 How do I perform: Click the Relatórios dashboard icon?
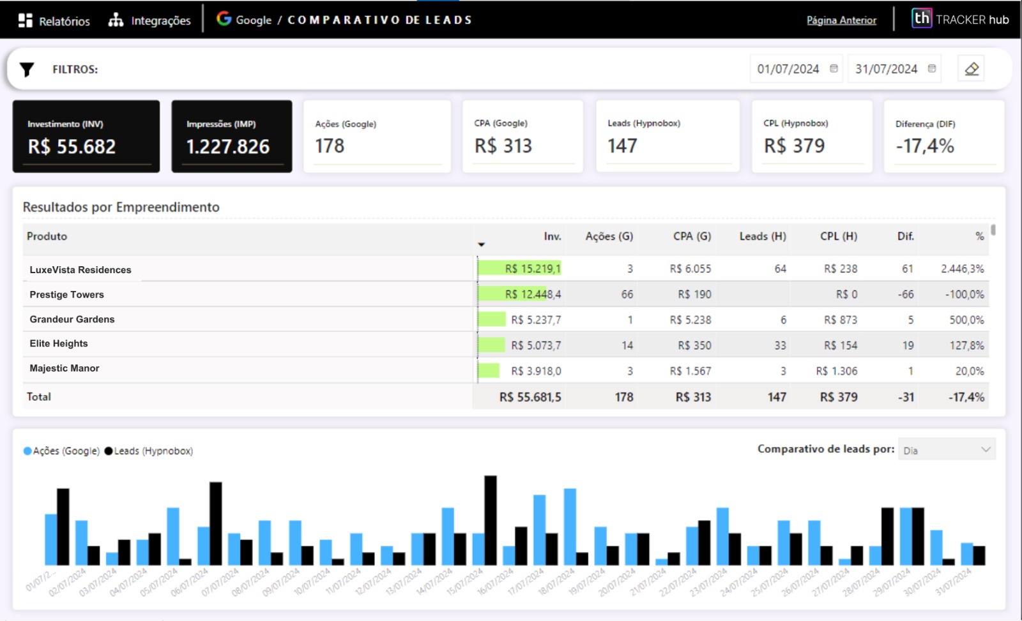[x=25, y=20]
